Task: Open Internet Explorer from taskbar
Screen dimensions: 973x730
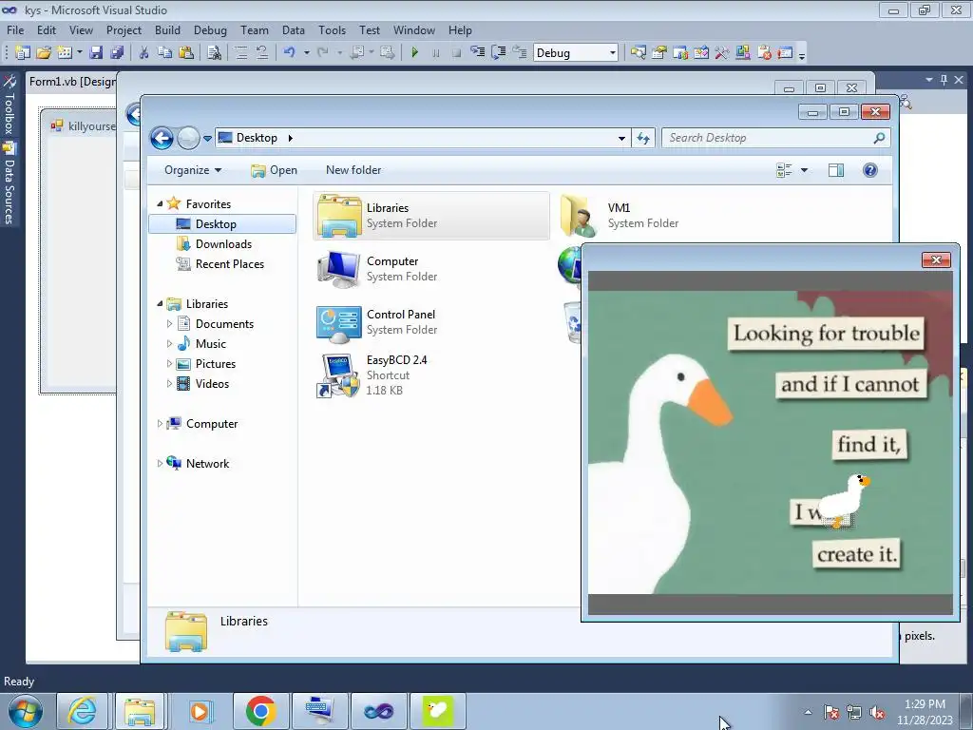Action: (82, 711)
